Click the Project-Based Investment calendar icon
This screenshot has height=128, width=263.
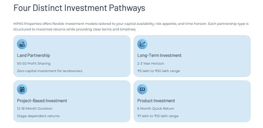pyautogui.click(x=22, y=89)
